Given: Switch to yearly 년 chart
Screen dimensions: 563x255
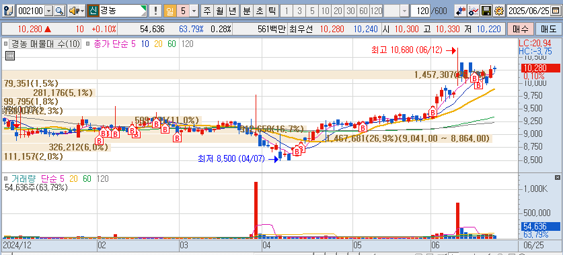Looking at the screenshot, I should [232, 11].
